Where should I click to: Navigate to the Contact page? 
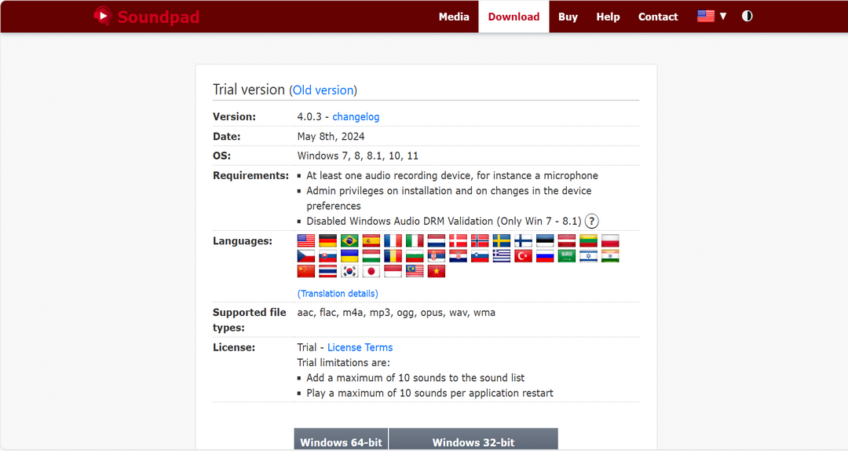658,16
